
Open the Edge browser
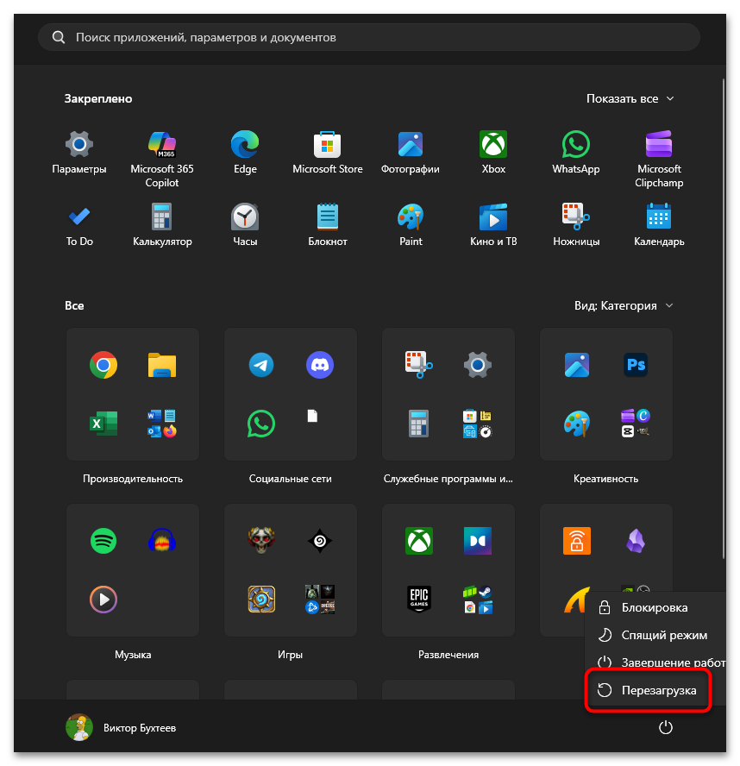(x=245, y=145)
